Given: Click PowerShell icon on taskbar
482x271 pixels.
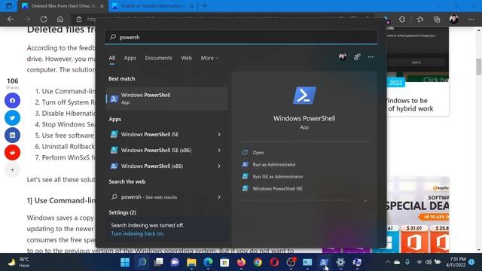Looking at the screenshot, I should [x=324, y=262].
